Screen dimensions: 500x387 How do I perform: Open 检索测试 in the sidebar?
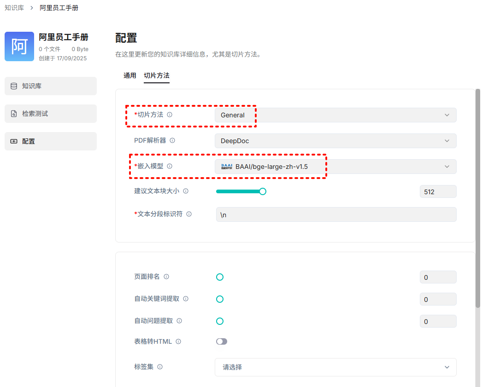click(51, 114)
